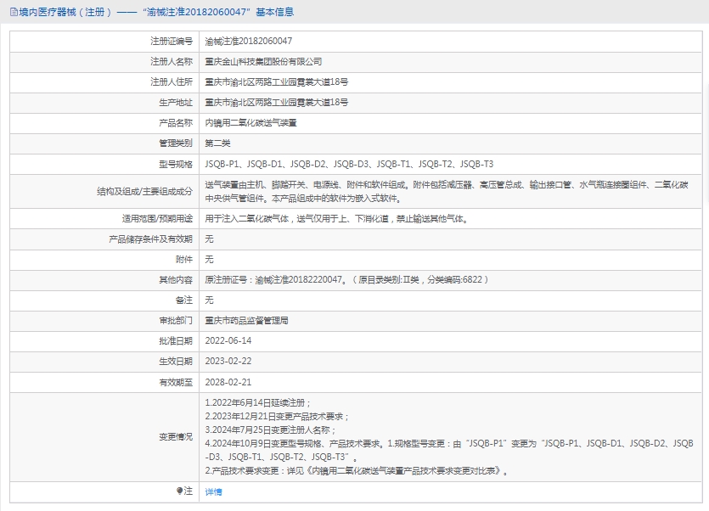Click the 产品储存条件及有效期 label

[150, 239]
